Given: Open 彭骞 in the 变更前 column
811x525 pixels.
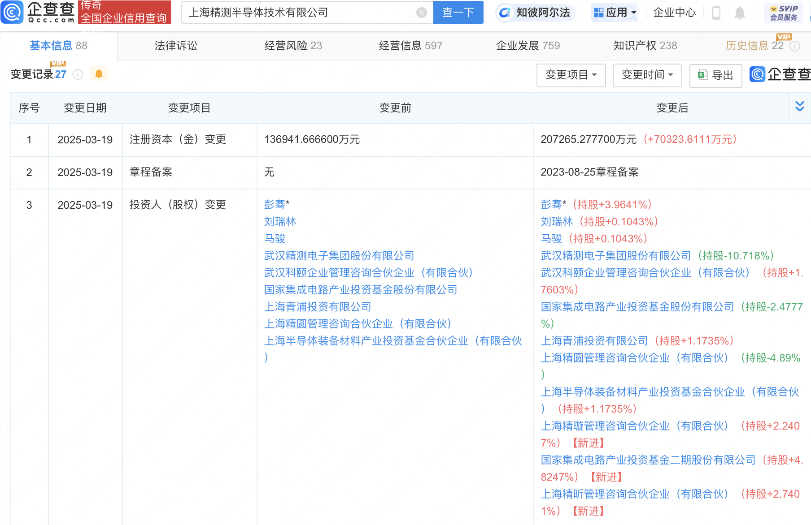Looking at the screenshot, I should (x=275, y=205).
